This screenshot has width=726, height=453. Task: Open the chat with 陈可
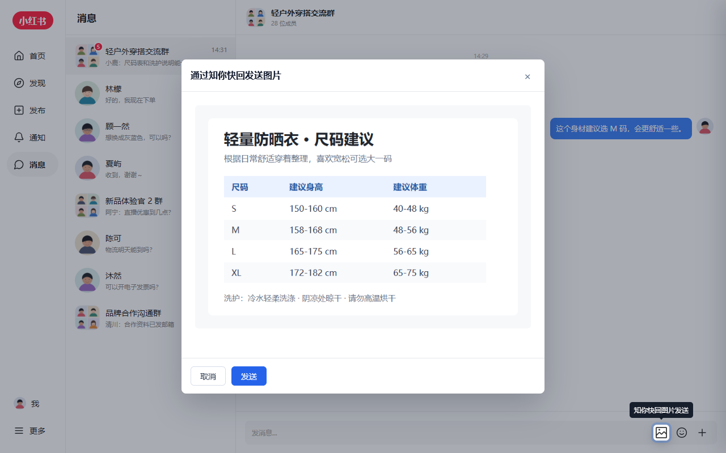pyautogui.click(x=151, y=243)
